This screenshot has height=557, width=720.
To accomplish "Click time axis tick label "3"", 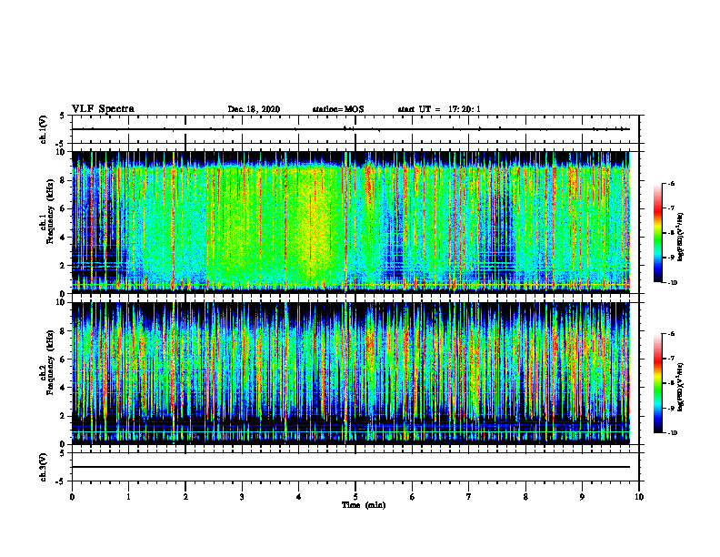I will point(242,497).
